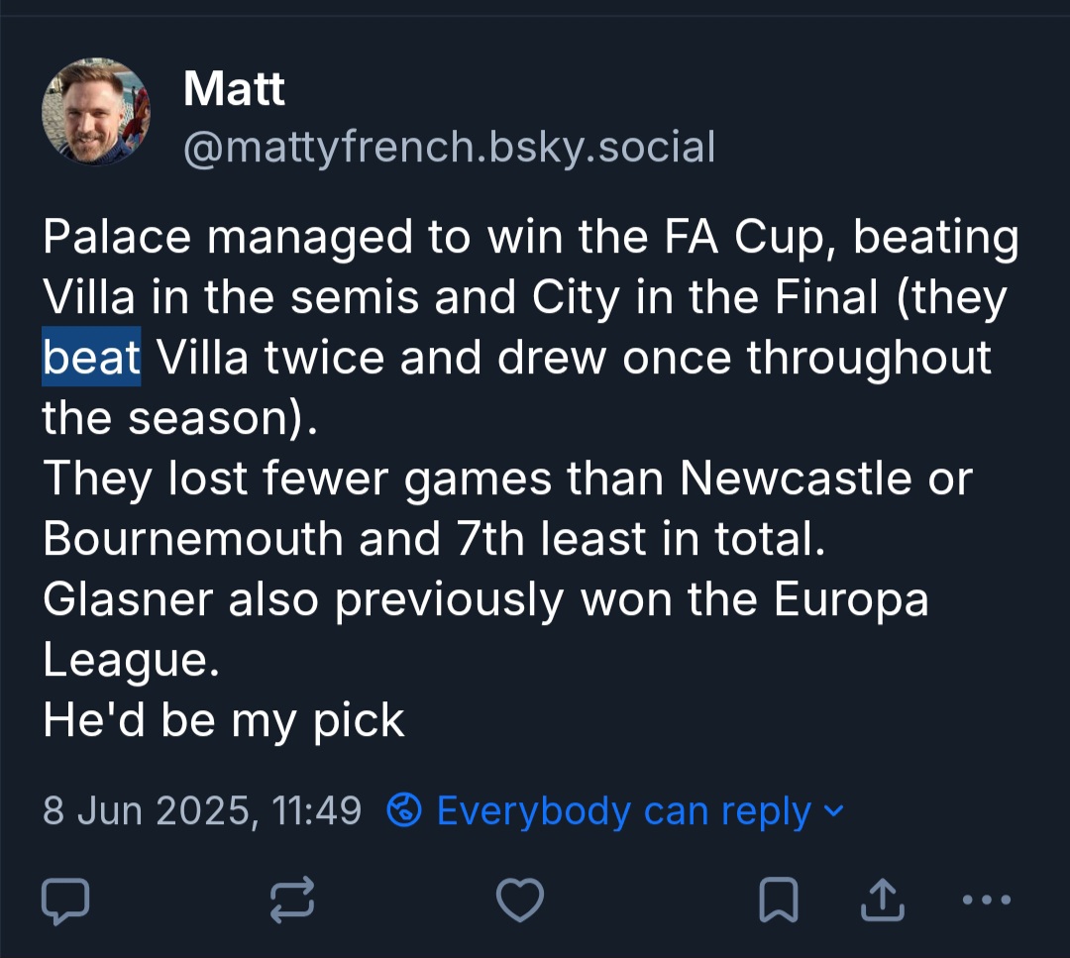This screenshot has height=958, width=1070.
Task: Expand the chevron next to Everybody can reply
Action: coord(835,810)
